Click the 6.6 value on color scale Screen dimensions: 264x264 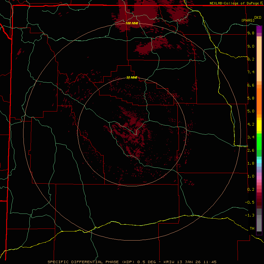point(251,85)
